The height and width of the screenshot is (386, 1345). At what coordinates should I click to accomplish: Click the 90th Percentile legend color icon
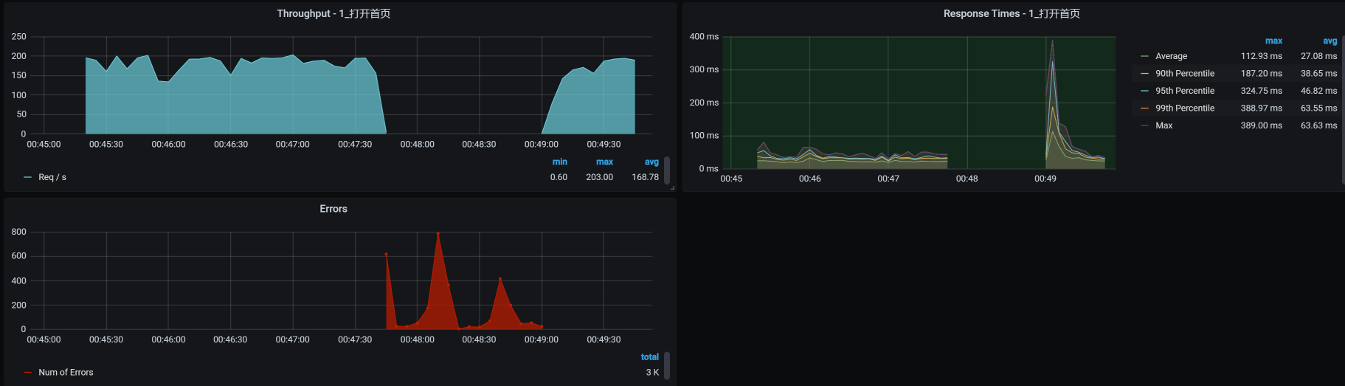pos(1144,74)
